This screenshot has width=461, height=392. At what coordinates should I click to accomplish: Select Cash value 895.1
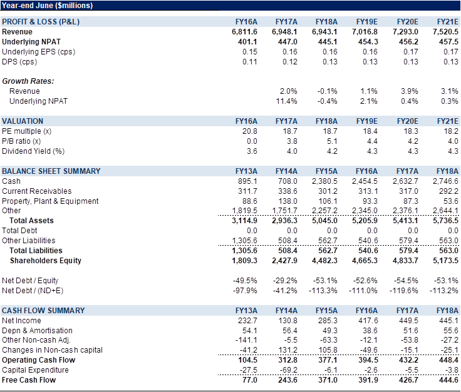click(x=247, y=181)
